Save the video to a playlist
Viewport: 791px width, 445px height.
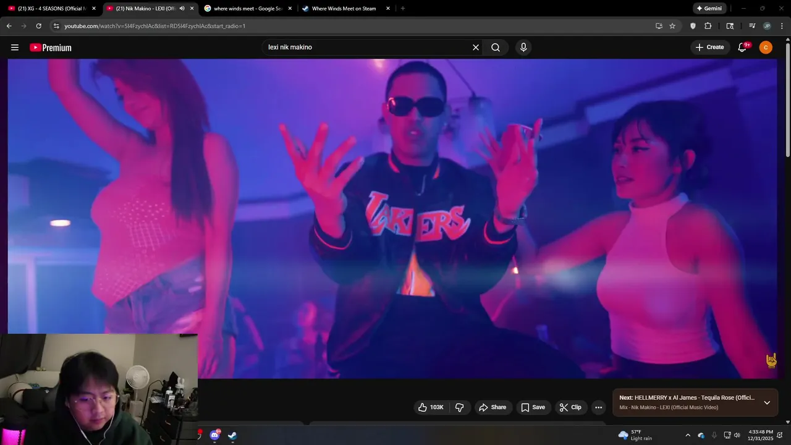click(533, 407)
